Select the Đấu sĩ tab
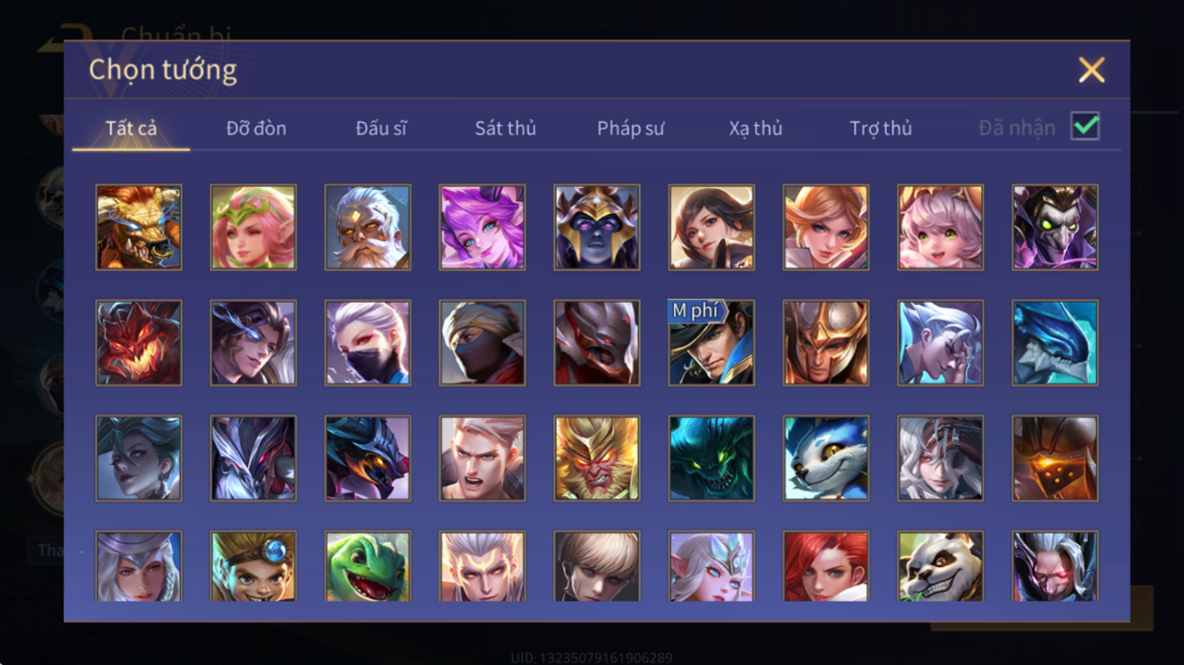Screen dimensions: 1184x665 [x=381, y=128]
